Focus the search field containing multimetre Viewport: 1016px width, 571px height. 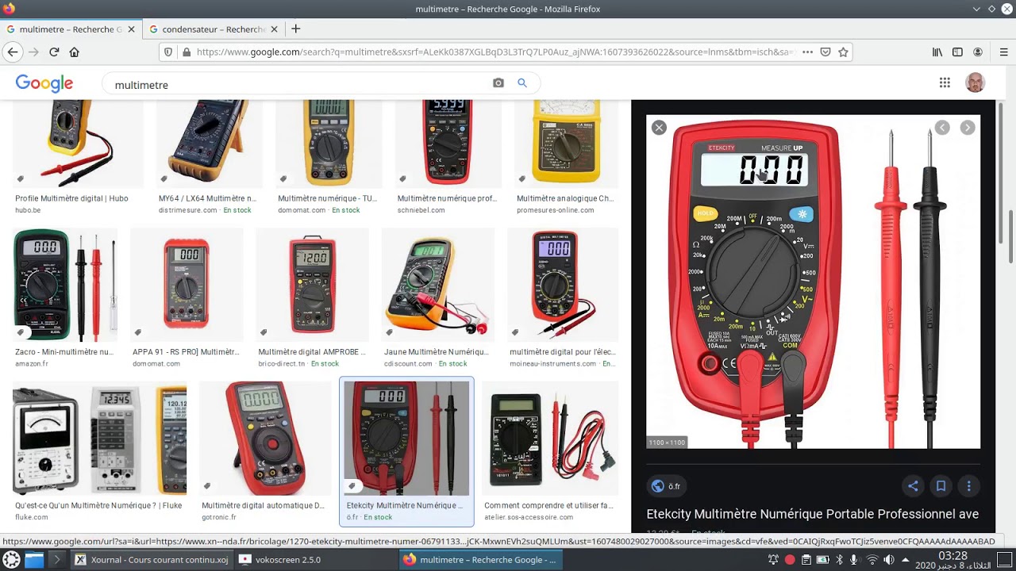[x=298, y=84]
